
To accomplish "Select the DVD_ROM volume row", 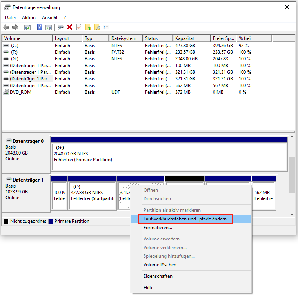I will tap(21, 92).
